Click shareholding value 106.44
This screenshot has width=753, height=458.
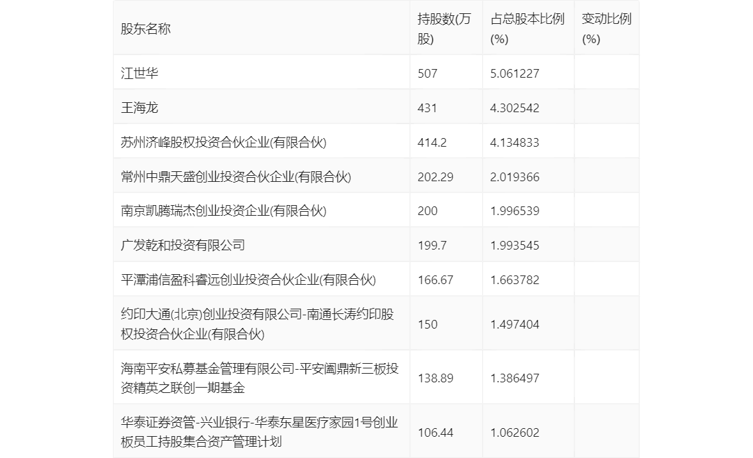point(436,433)
